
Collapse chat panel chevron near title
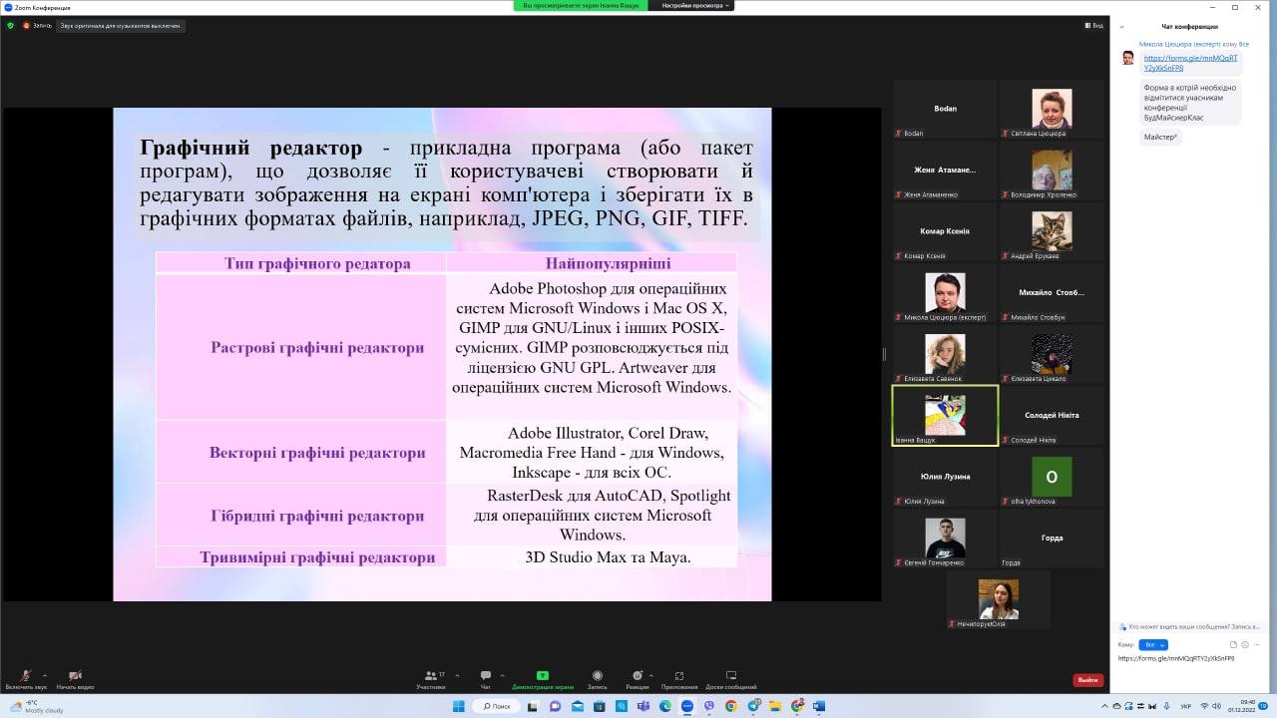tap(1122, 27)
